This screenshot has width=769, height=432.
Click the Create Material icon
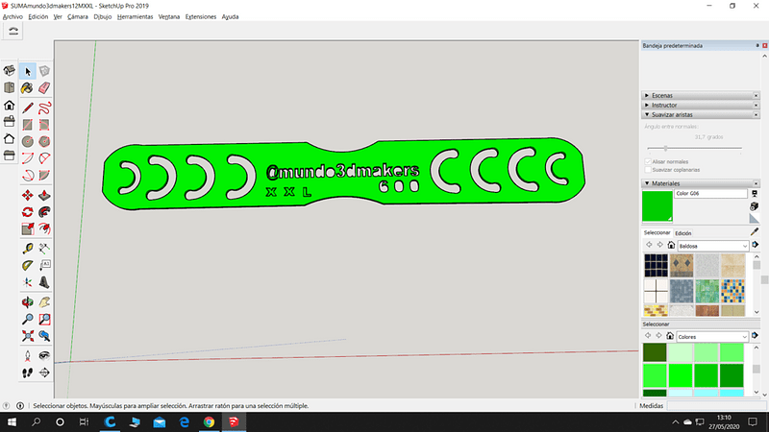coord(755,206)
